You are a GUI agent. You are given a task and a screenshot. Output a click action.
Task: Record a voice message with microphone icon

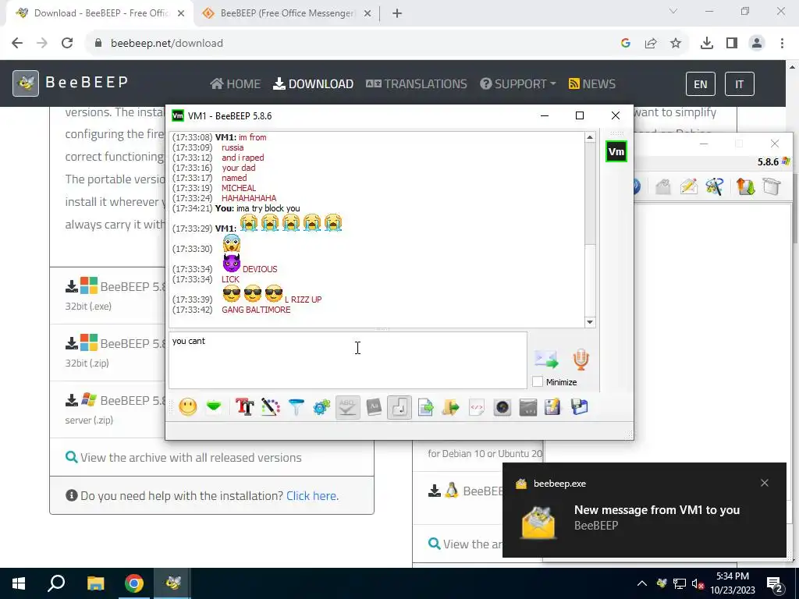click(x=581, y=359)
